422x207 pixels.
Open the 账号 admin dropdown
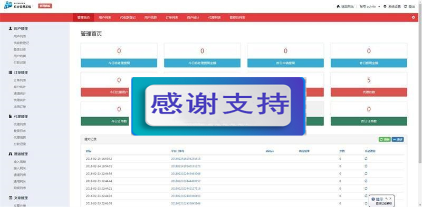point(370,6)
